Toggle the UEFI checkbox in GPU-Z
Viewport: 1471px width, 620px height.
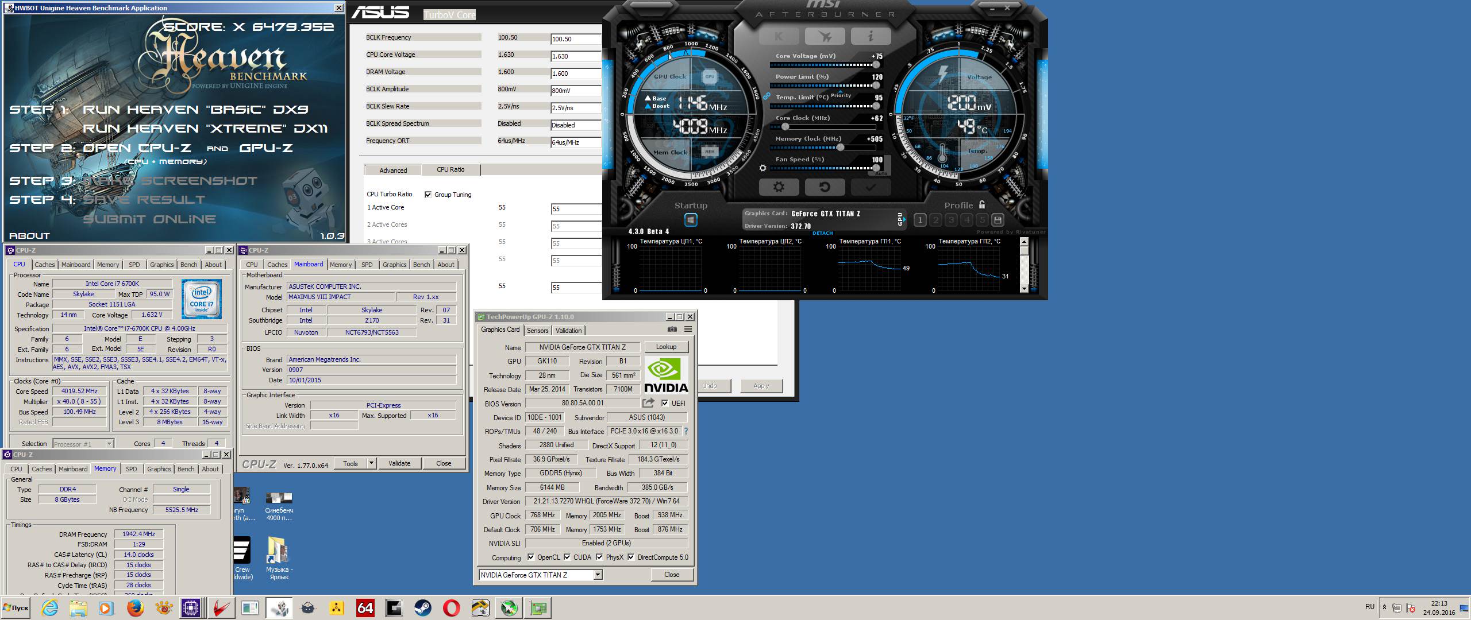665,403
